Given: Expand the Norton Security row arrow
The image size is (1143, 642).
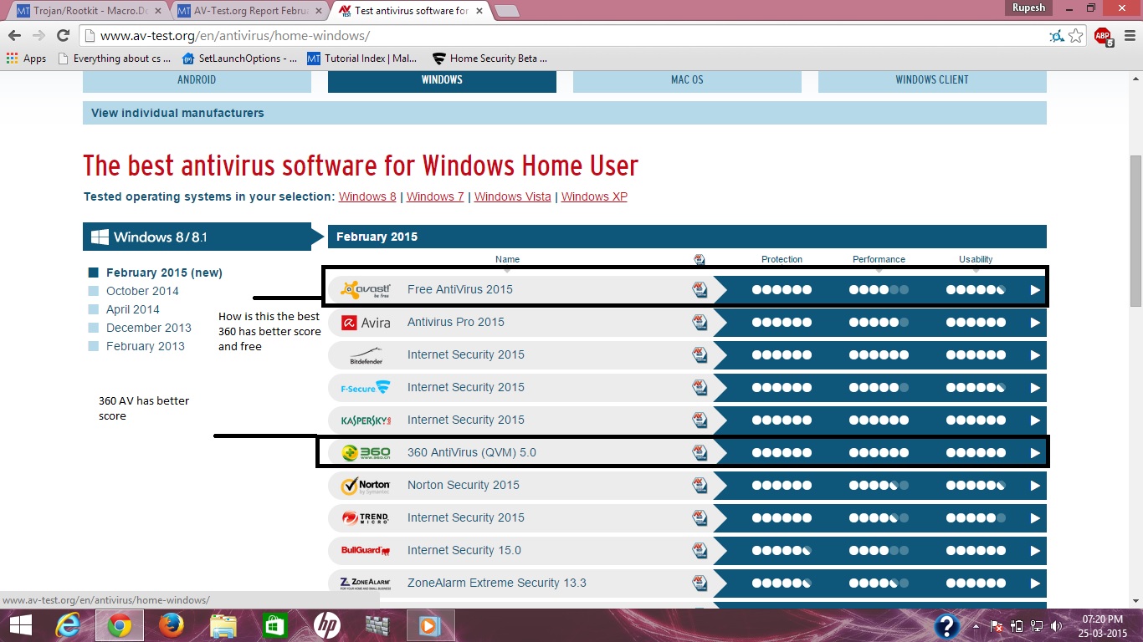Looking at the screenshot, I should point(1035,486).
